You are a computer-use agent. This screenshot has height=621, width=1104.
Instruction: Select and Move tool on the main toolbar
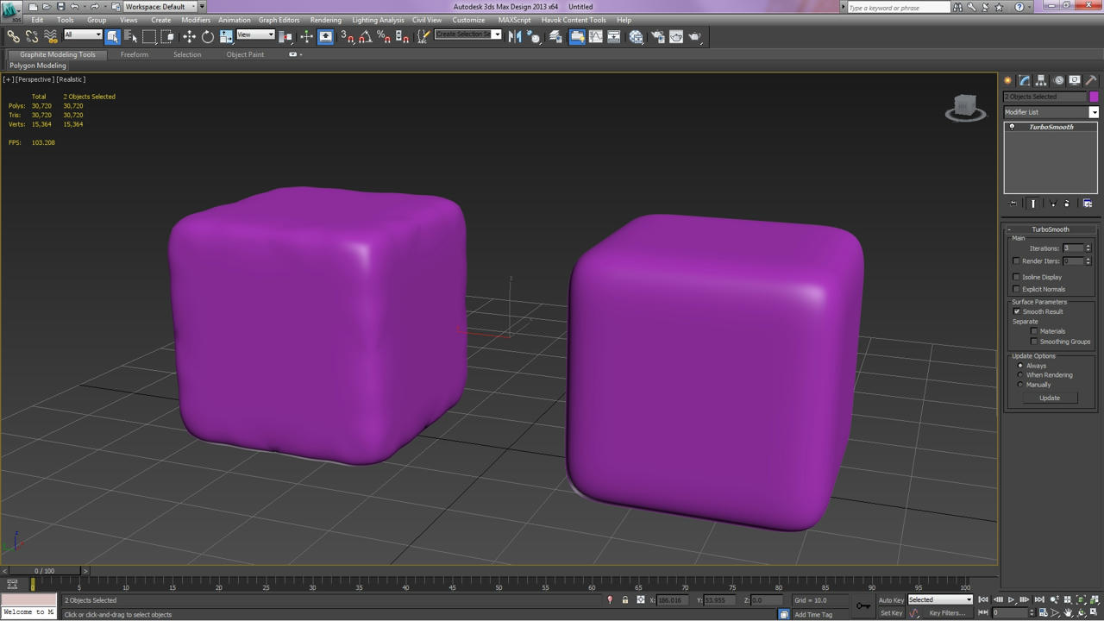(x=189, y=36)
